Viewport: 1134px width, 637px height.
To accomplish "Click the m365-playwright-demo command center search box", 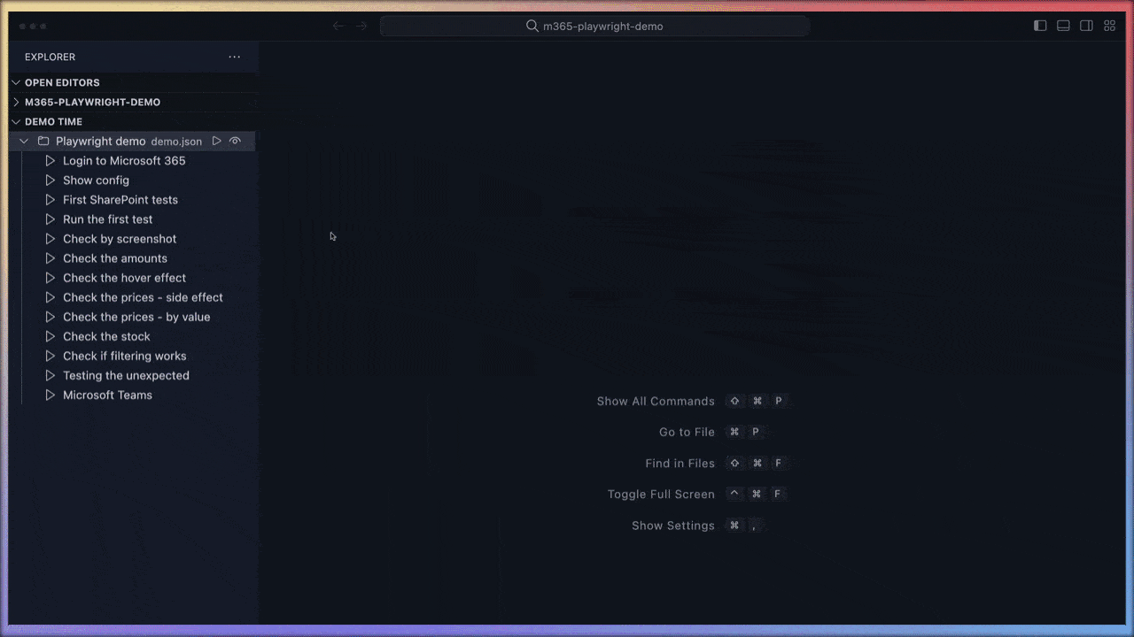I will [595, 26].
